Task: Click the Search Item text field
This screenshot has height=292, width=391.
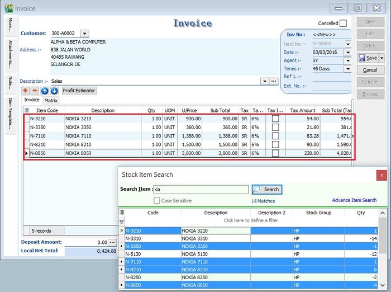Action: (x=200, y=190)
